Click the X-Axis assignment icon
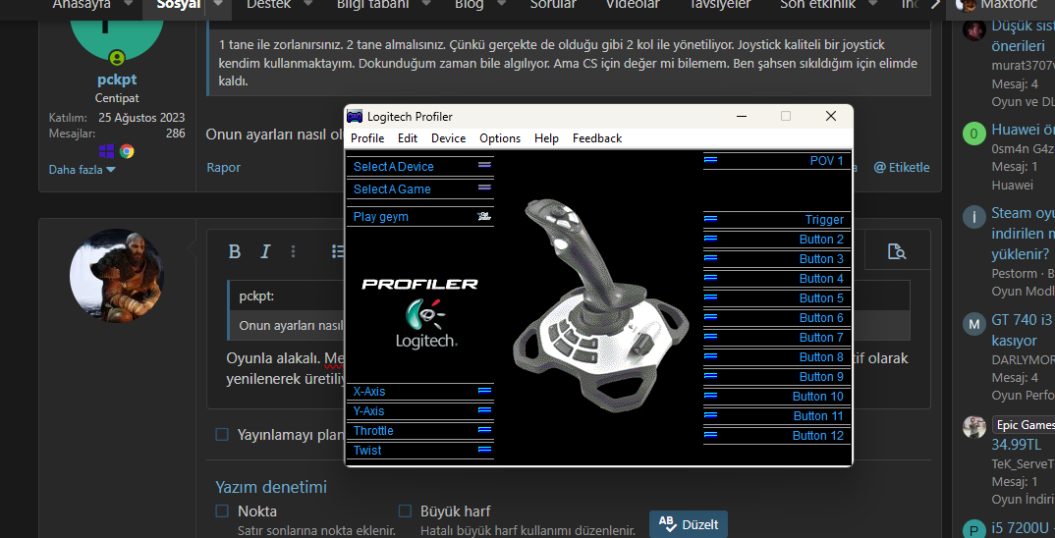Image resolution: width=1055 pixels, height=538 pixels. pos(484,390)
